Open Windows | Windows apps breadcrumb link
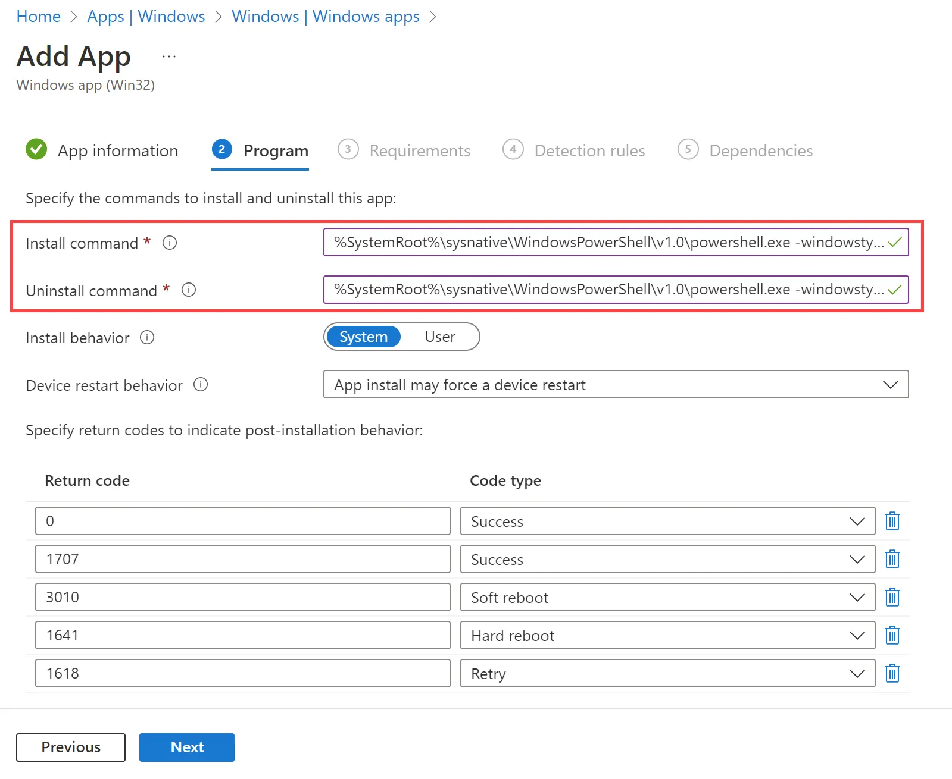This screenshot has width=952, height=779. tap(326, 17)
